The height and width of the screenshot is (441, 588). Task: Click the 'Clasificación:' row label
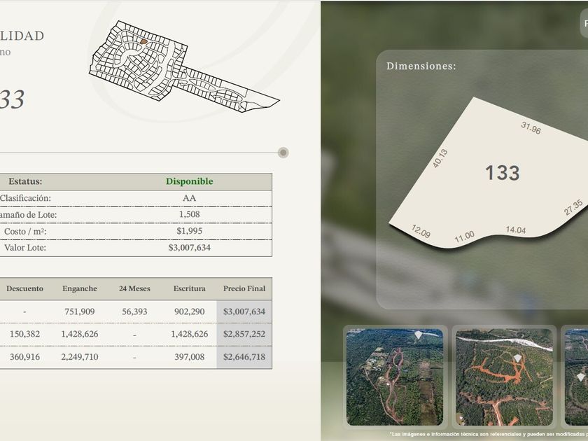click(x=25, y=198)
